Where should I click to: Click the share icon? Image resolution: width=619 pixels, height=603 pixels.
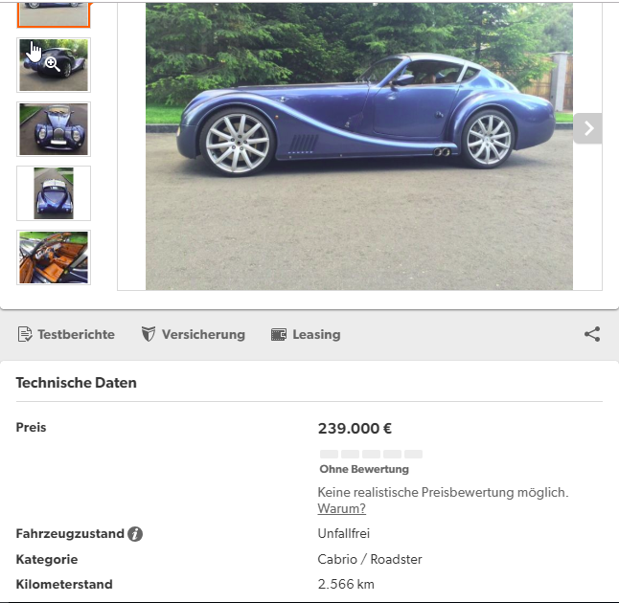[592, 334]
